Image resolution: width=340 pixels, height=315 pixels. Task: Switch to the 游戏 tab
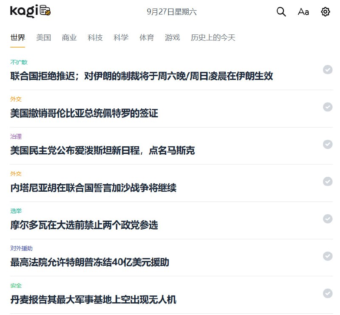pos(172,37)
